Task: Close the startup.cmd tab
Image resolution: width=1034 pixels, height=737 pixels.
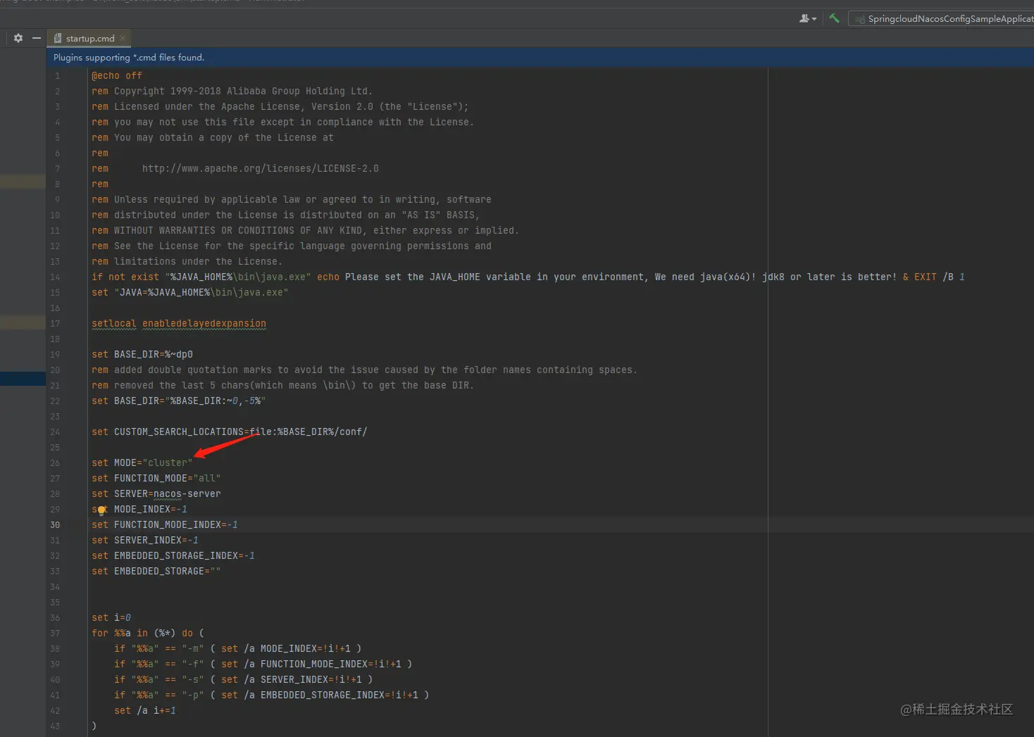Action: 123,38
